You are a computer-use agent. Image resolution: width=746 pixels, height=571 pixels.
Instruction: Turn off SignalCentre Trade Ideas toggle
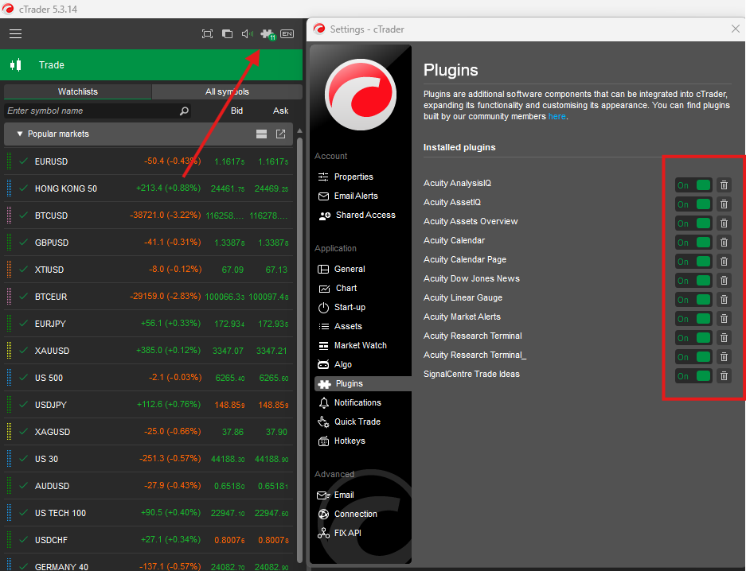pos(693,375)
